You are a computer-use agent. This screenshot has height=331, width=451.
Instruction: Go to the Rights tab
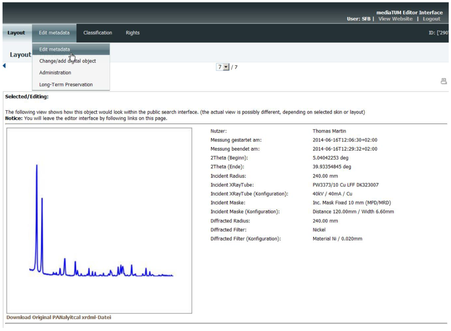click(133, 33)
